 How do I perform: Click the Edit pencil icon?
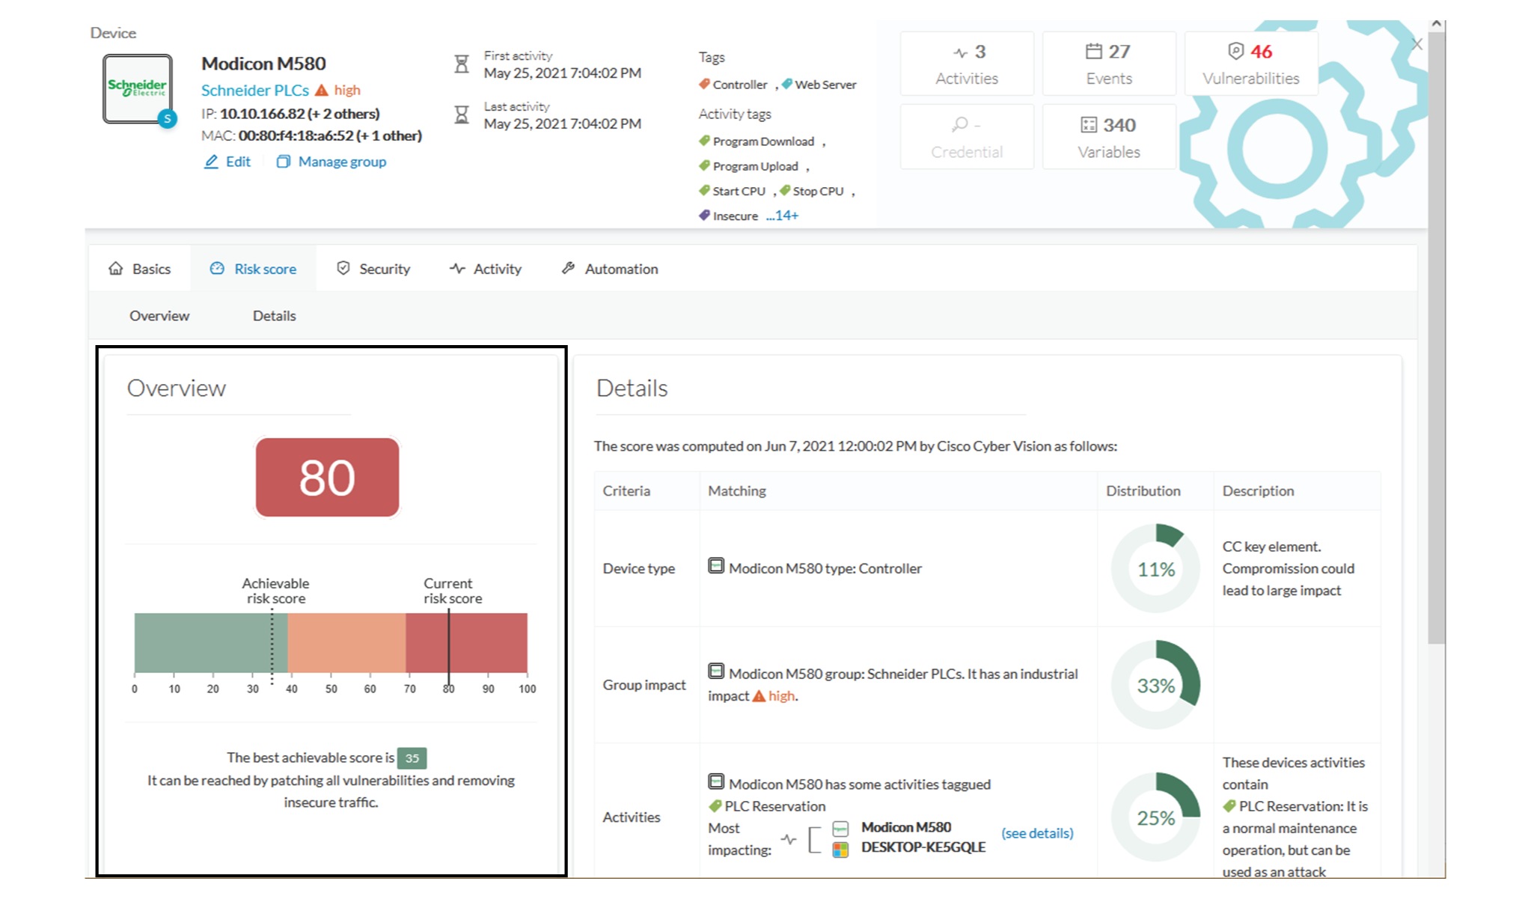coord(211,162)
